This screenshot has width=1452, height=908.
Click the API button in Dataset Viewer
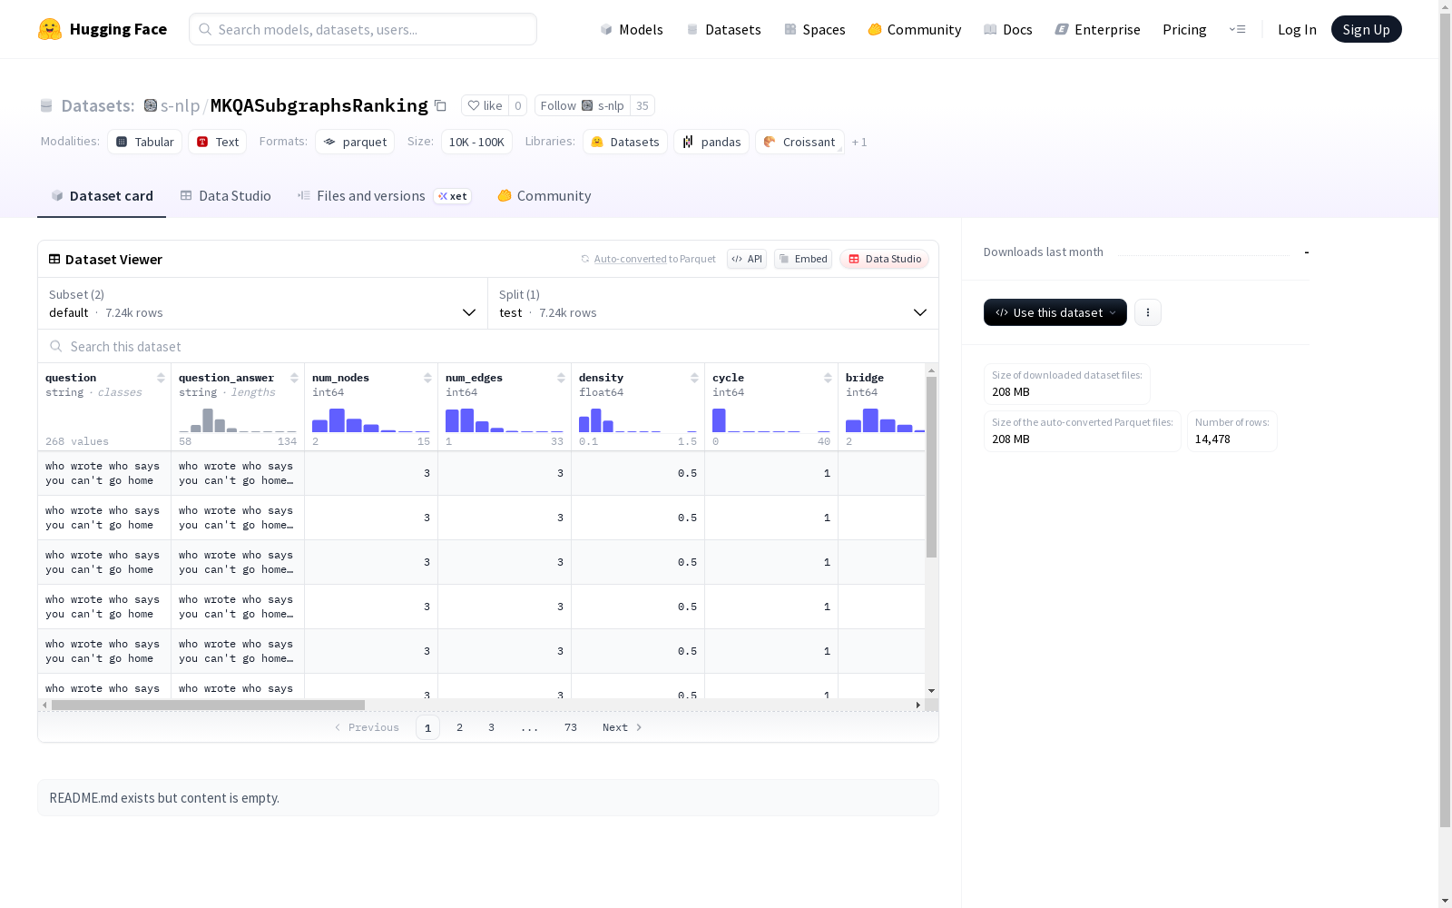pyautogui.click(x=747, y=259)
